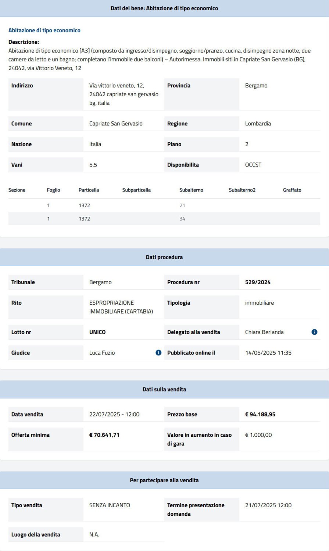This screenshot has height=551, width=329.
Task: Click the 'Pubblicato online il' label
Action: pyautogui.click(x=191, y=353)
